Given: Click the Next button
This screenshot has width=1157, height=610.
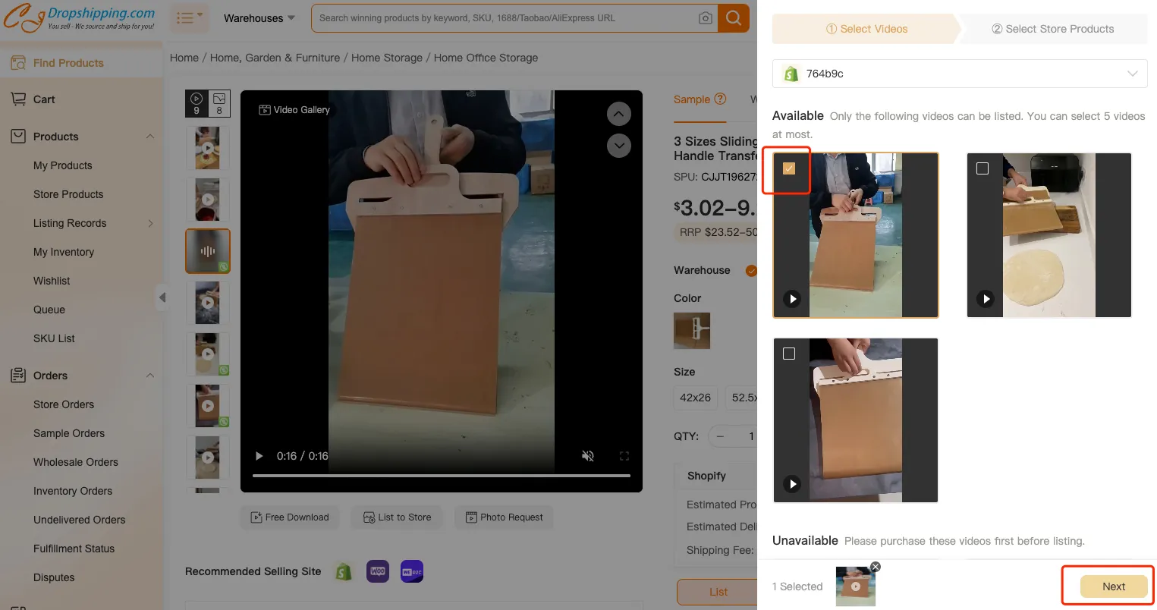Looking at the screenshot, I should coord(1113,586).
